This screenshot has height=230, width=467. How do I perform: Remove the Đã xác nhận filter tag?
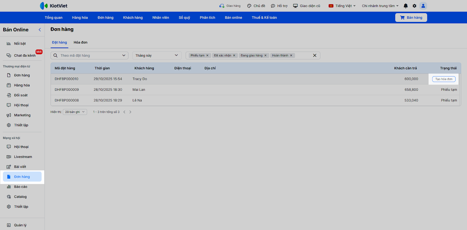click(234, 55)
